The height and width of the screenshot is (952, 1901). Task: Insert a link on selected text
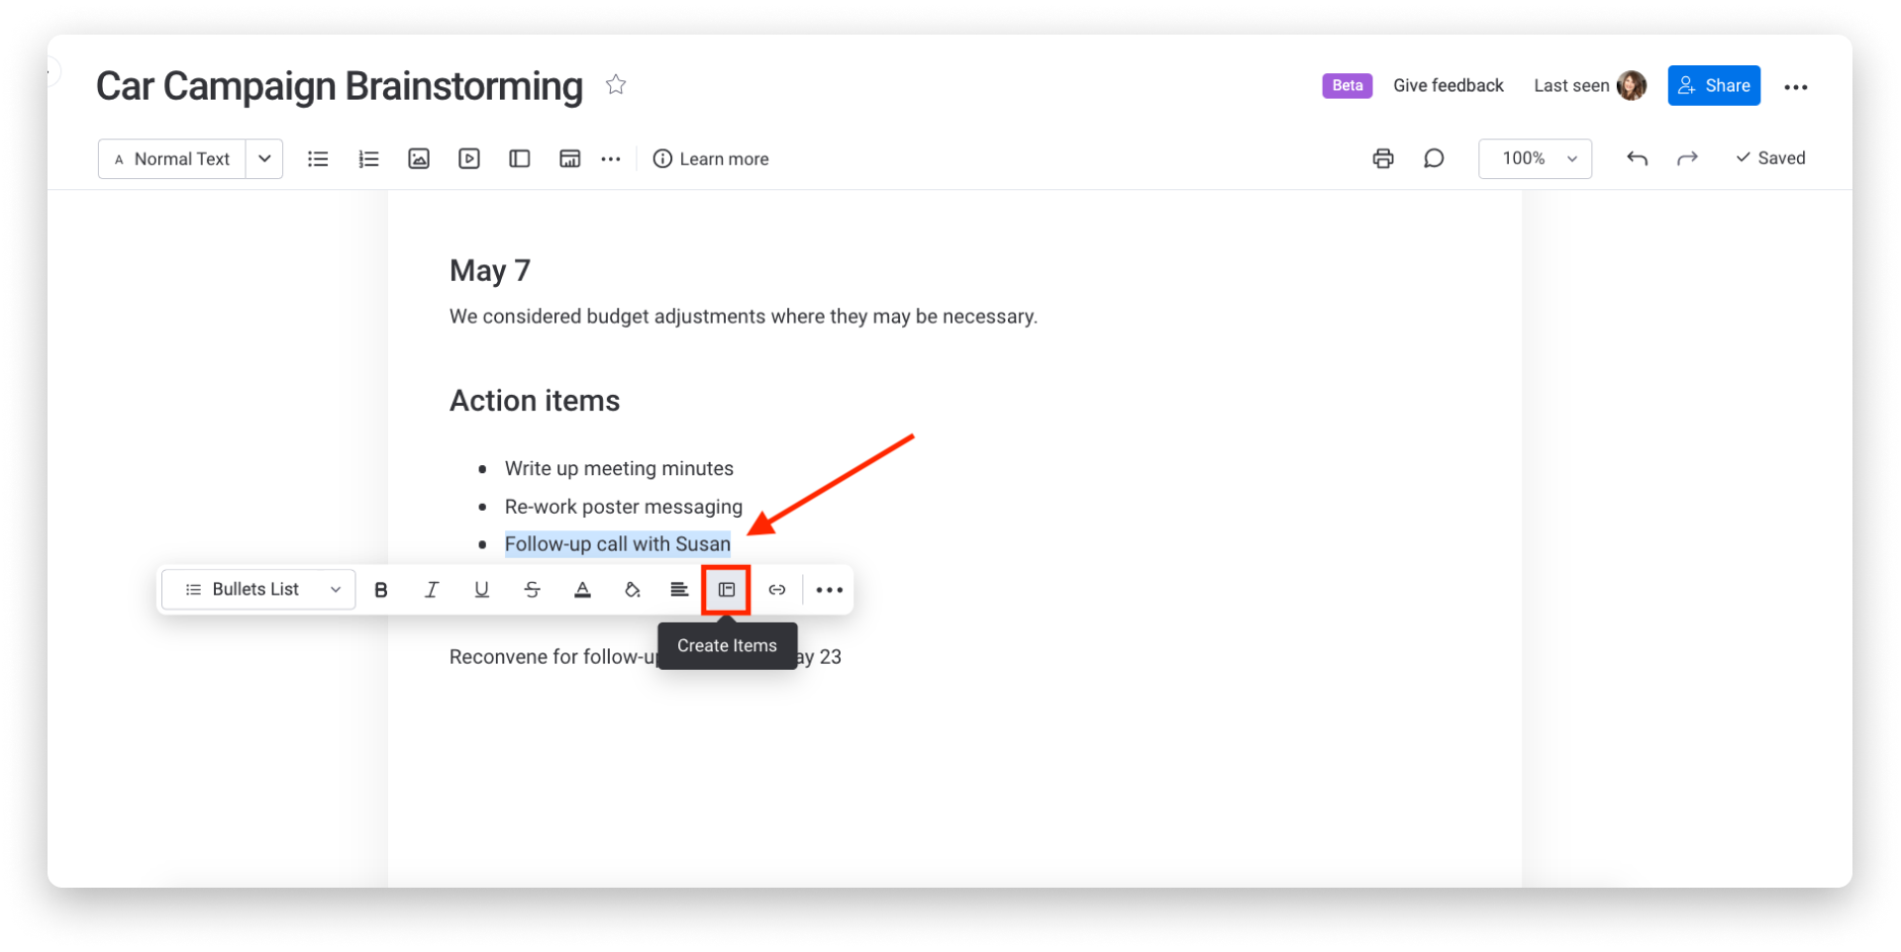[777, 590]
